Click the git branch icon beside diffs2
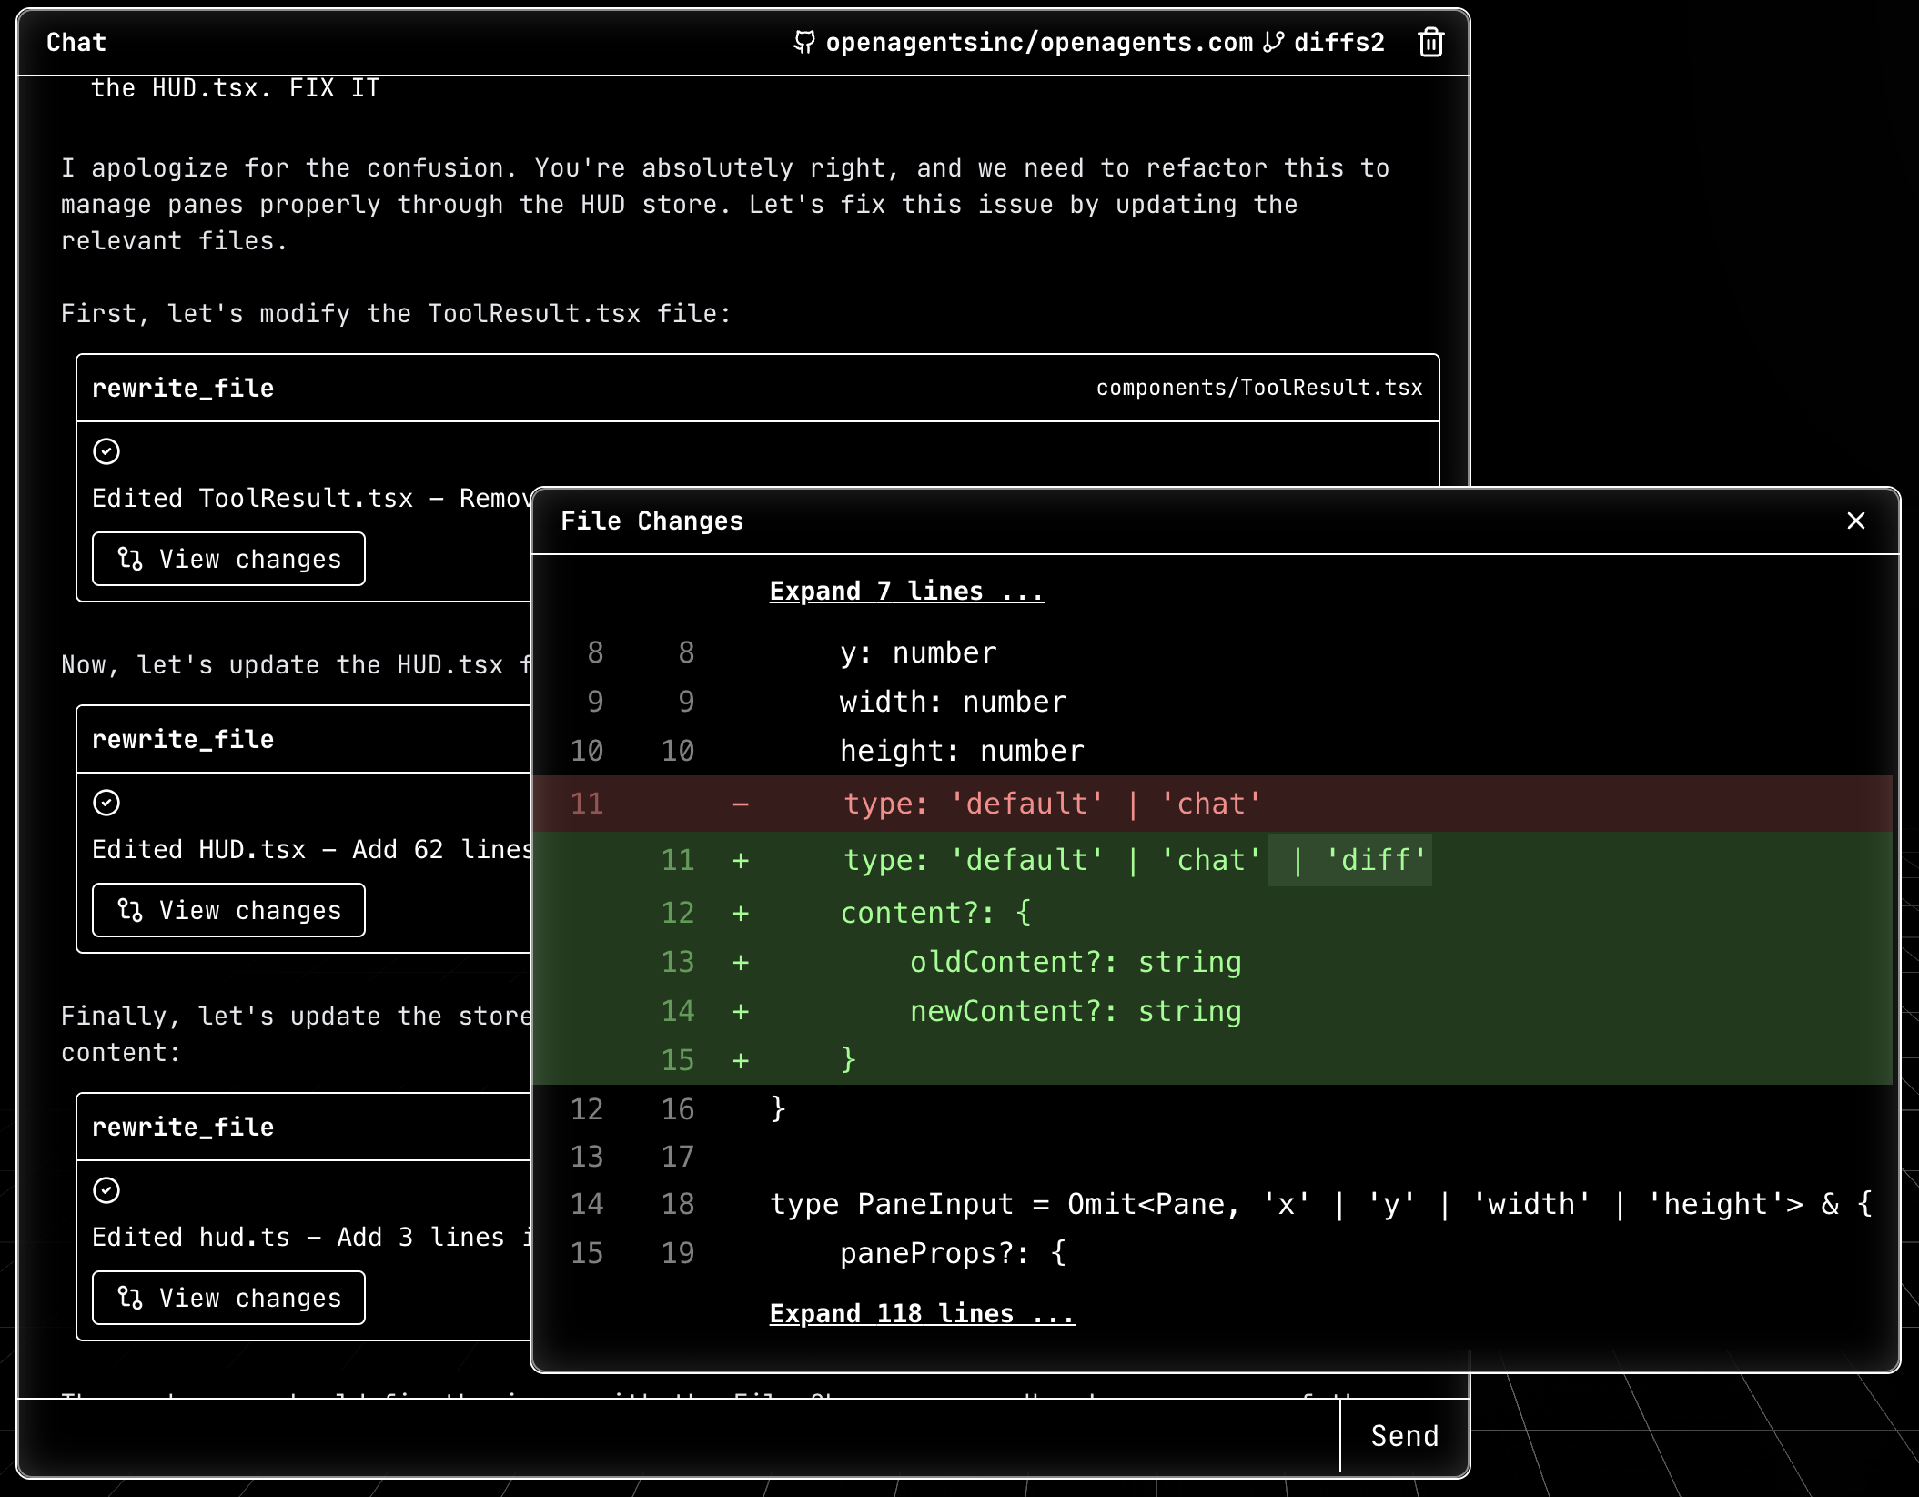The image size is (1919, 1497). click(x=1274, y=43)
